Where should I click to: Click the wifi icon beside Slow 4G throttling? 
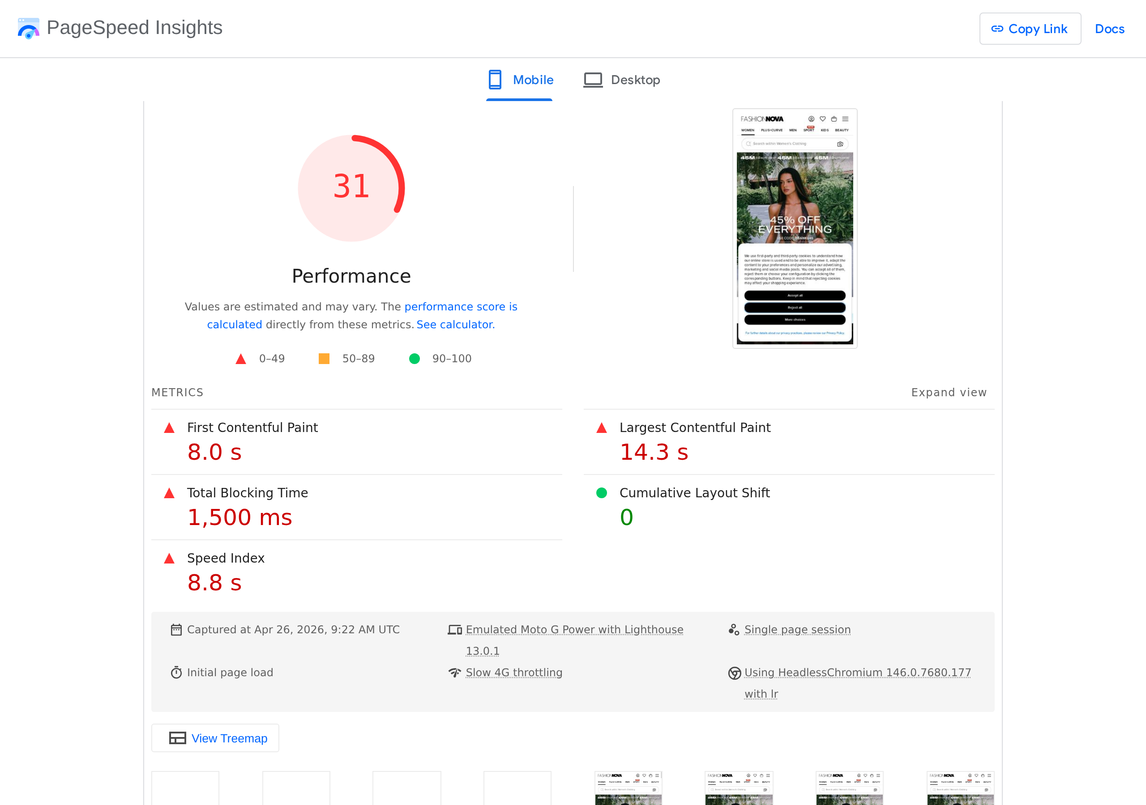(x=454, y=672)
